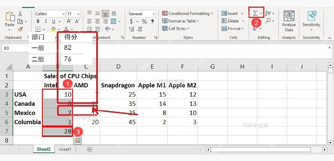
Task: Toggle the highlighted Bottom Align button
Action: [x=105, y=14]
